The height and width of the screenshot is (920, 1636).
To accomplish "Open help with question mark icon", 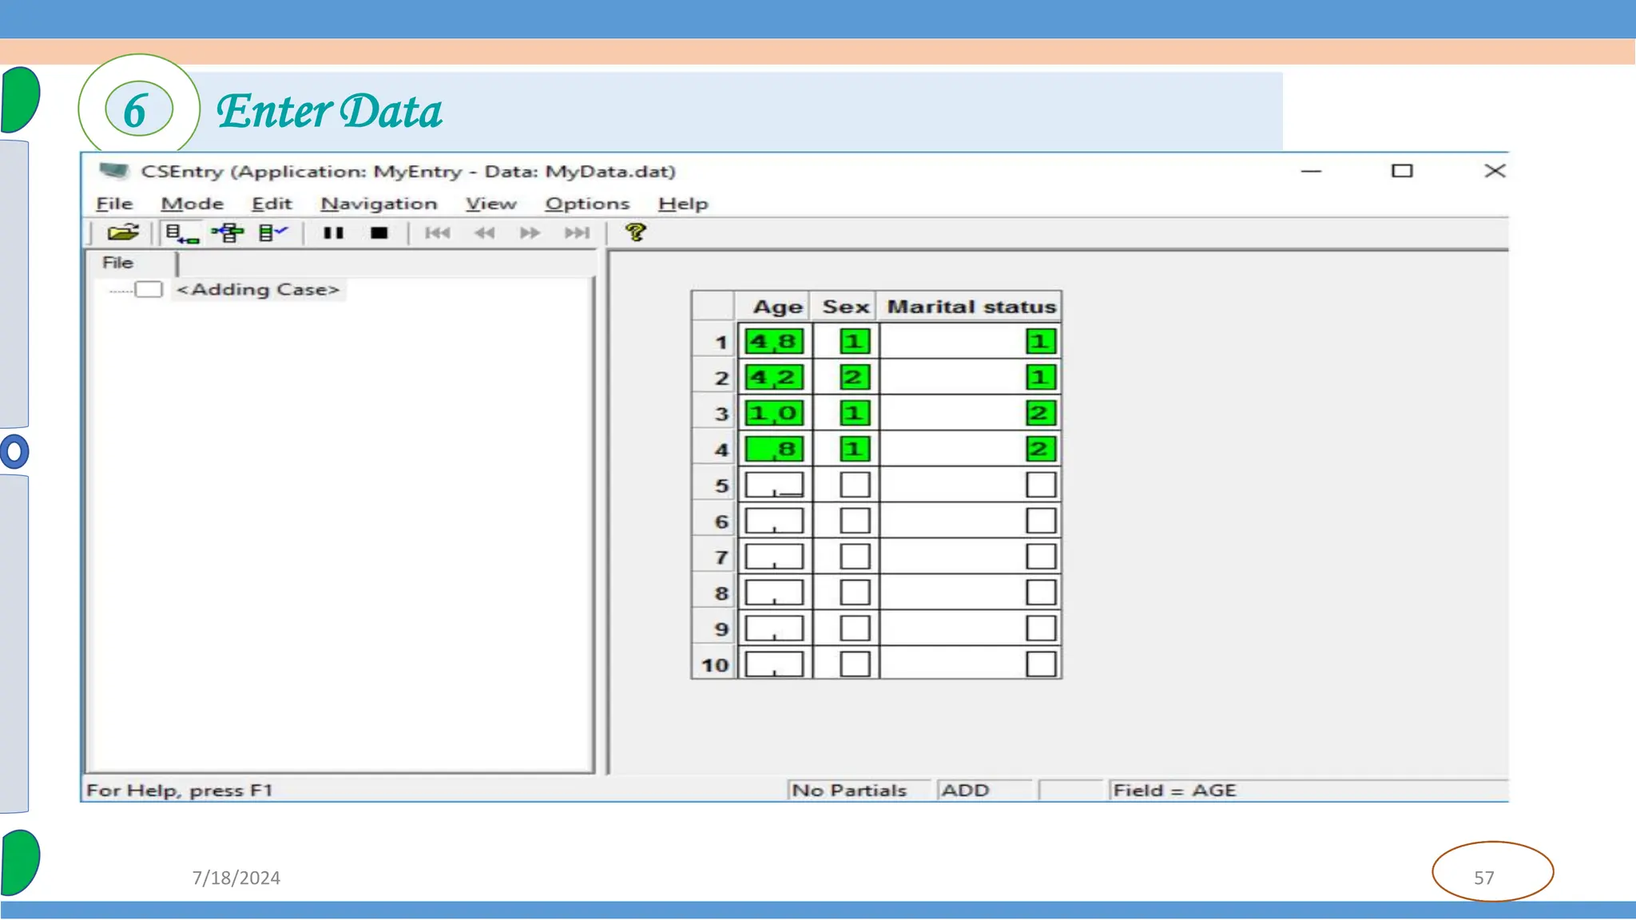I will pyautogui.click(x=635, y=232).
